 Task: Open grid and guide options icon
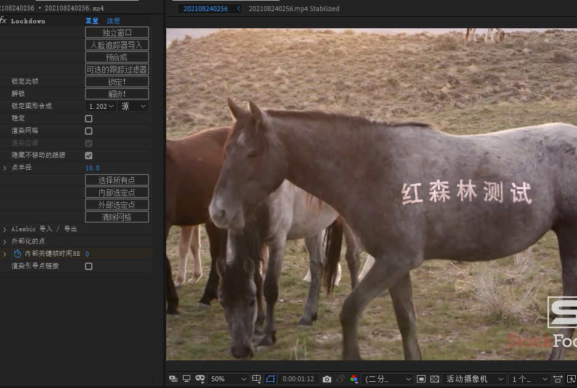click(x=257, y=379)
